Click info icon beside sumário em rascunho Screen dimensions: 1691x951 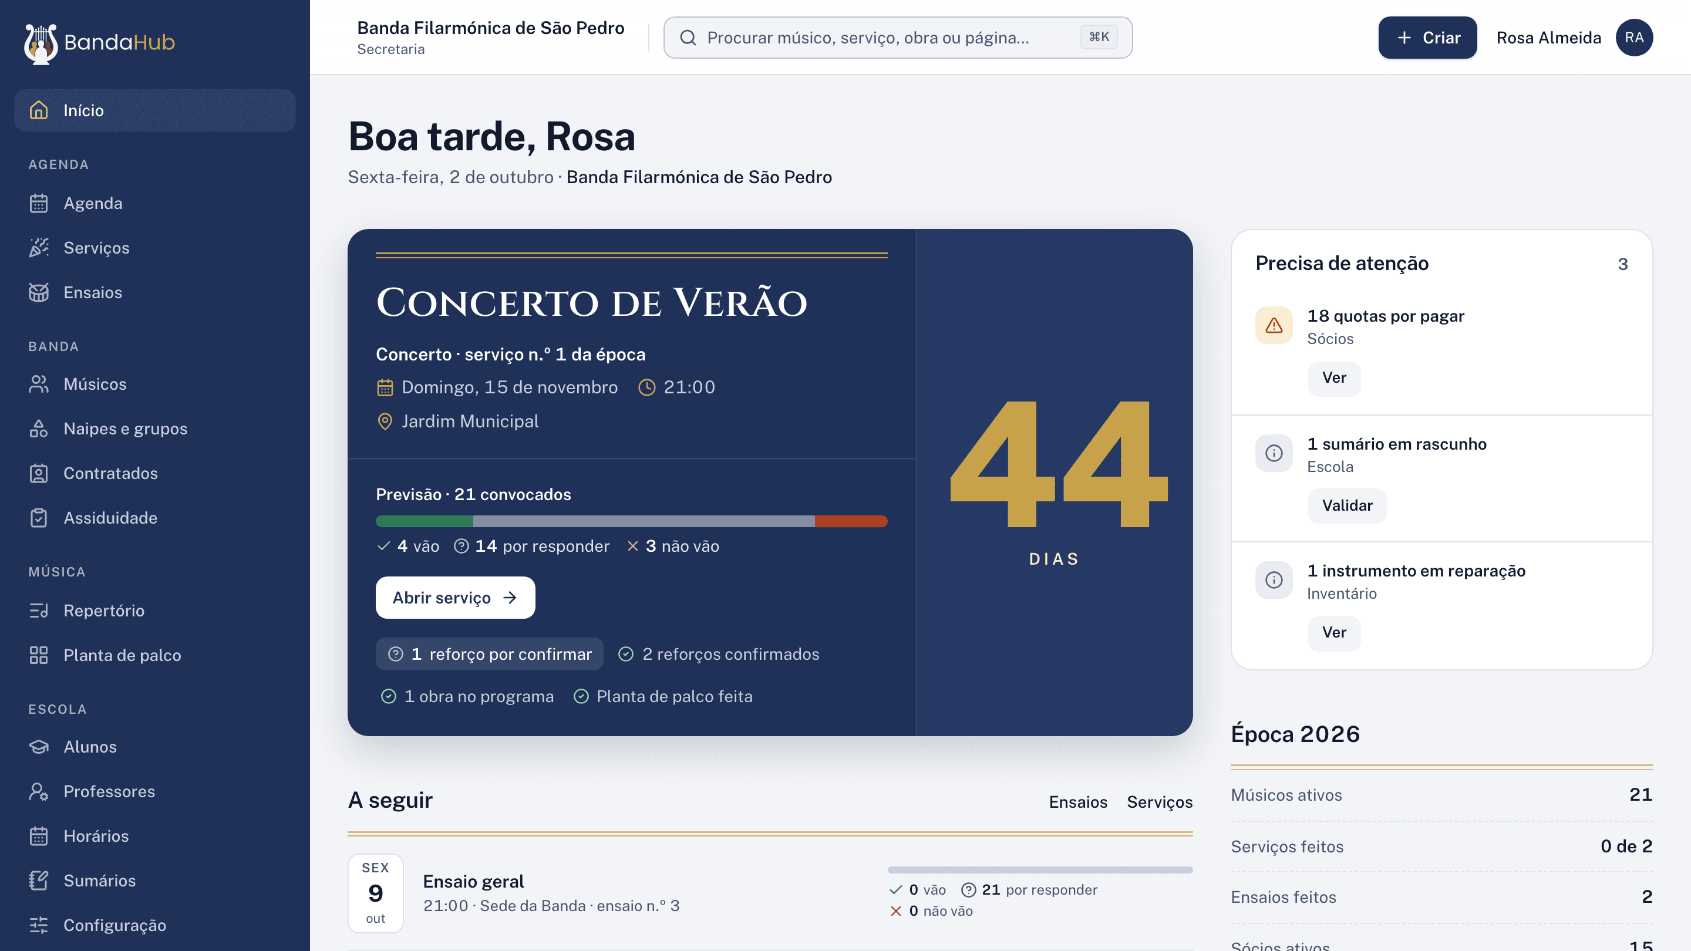click(x=1274, y=454)
